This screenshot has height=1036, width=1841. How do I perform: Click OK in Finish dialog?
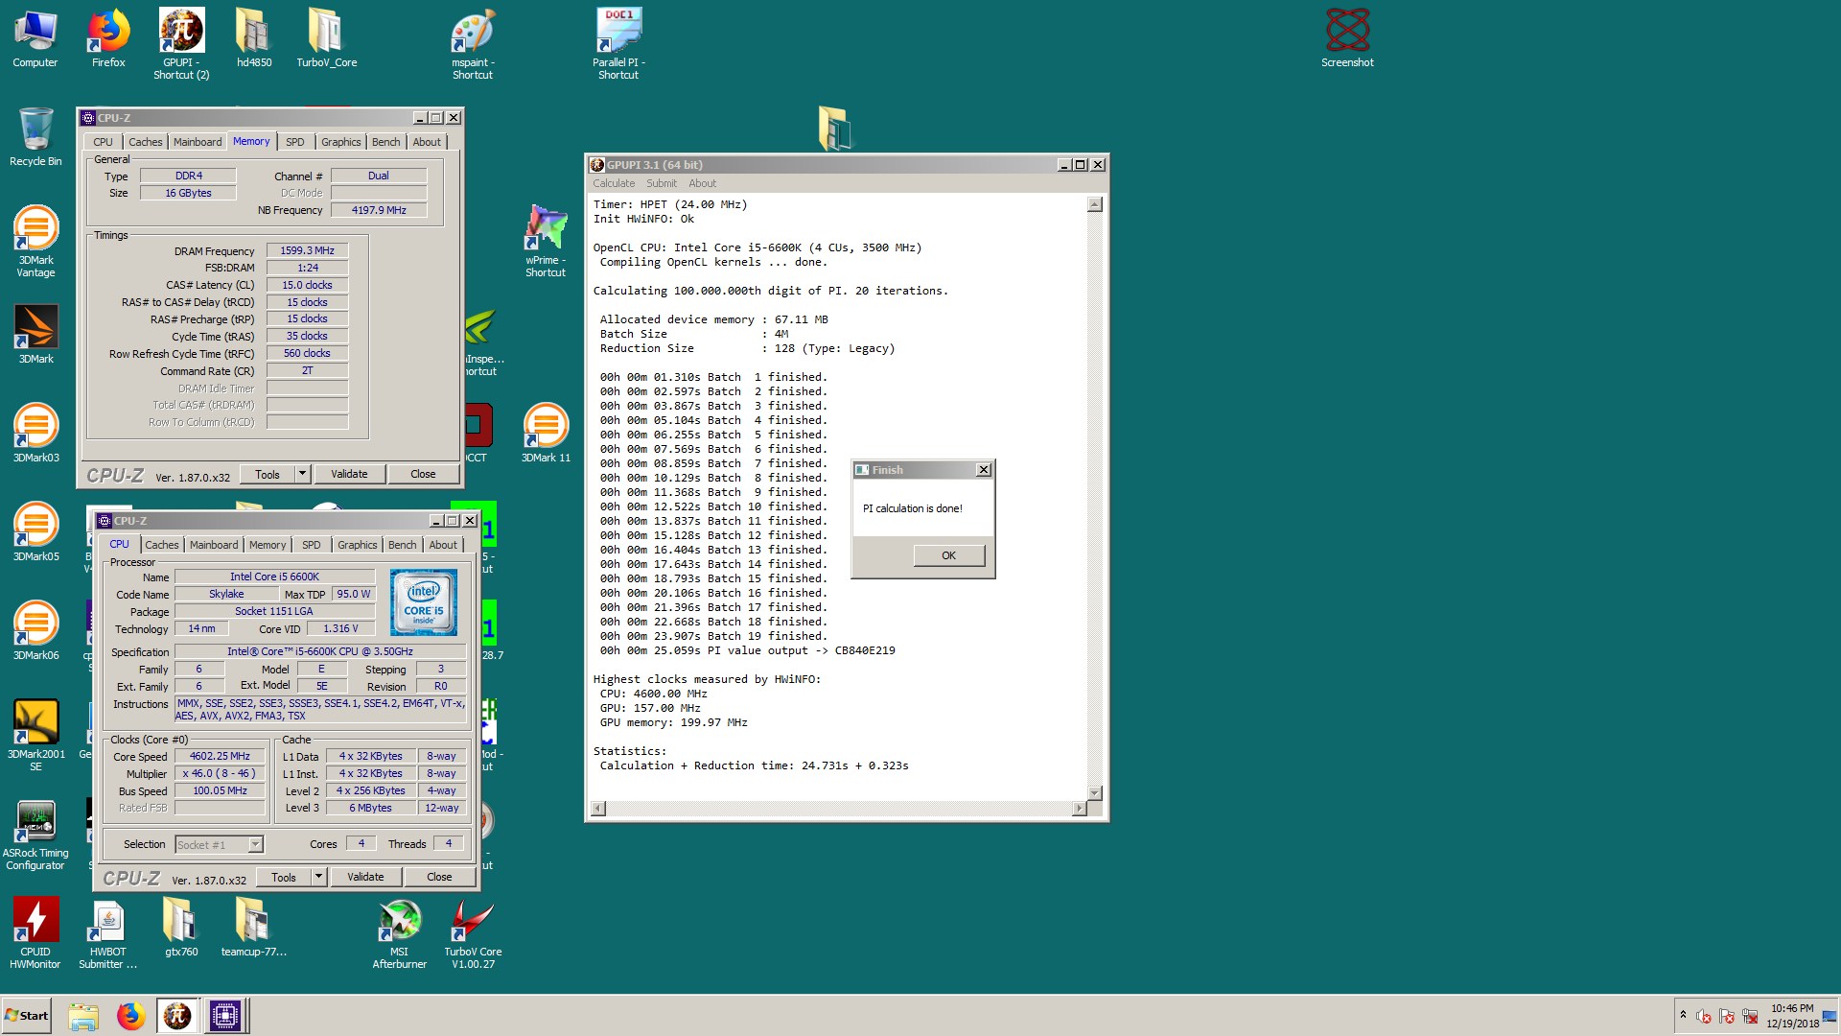[948, 555]
